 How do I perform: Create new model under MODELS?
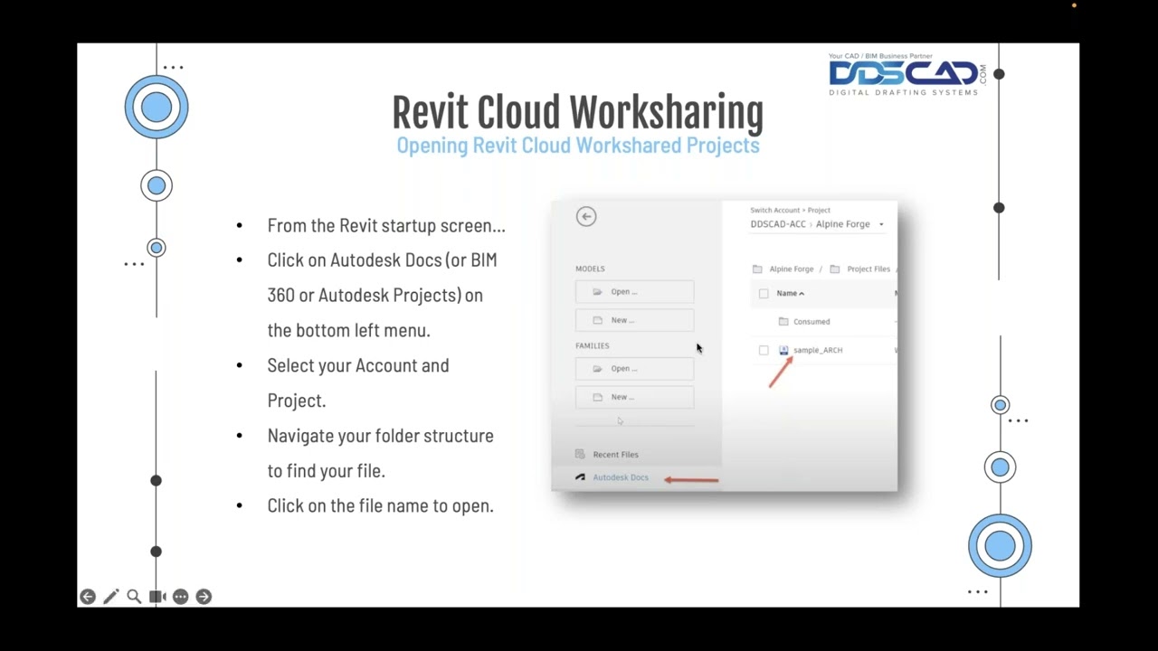[634, 320]
